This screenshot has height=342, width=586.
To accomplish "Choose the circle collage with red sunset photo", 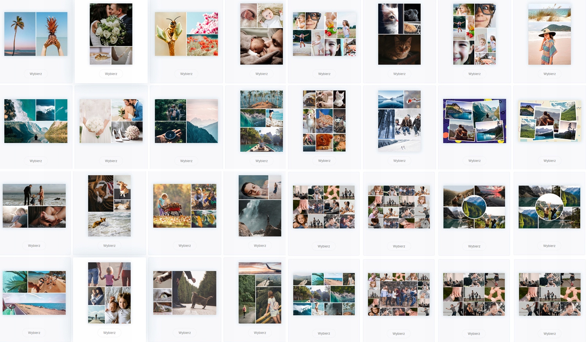I will coord(474,207).
